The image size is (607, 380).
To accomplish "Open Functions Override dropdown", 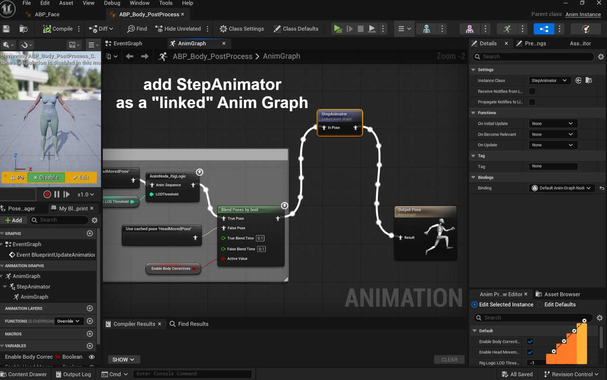I will point(69,321).
